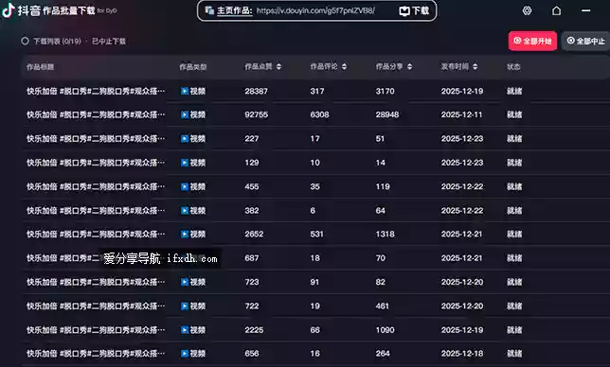Click video icon in row with 129 likes
This screenshot has height=367, width=610.
[185, 163]
